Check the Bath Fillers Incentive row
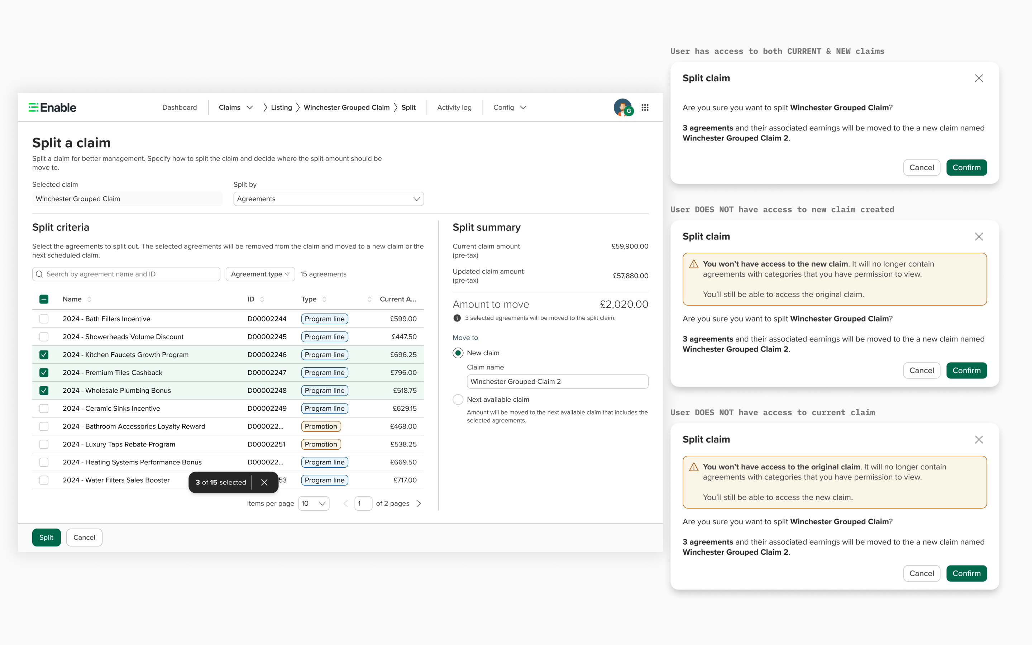Viewport: 1032px width, 645px height. click(44, 319)
